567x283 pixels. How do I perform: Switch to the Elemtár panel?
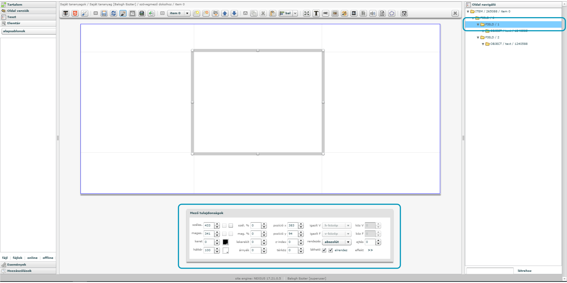[14, 23]
